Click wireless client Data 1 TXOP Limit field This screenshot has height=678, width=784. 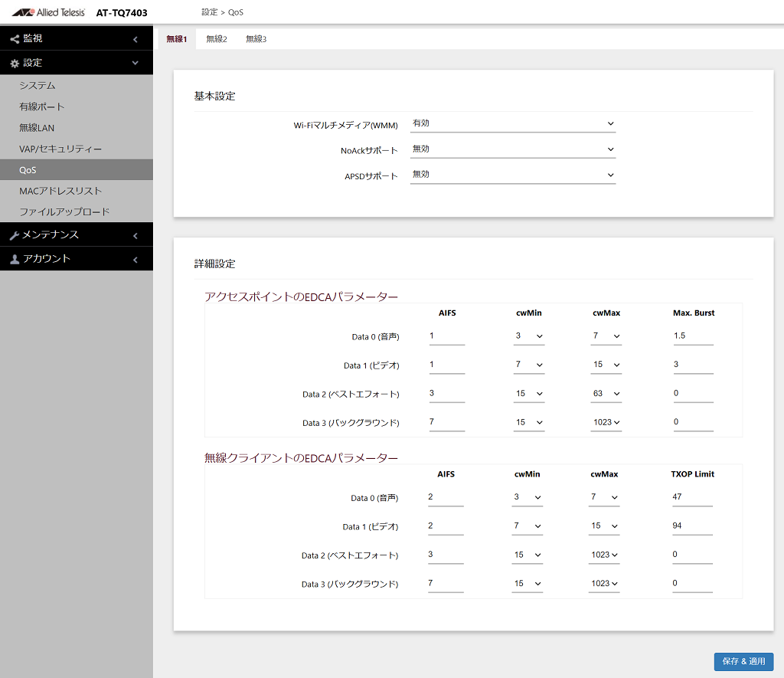(692, 526)
